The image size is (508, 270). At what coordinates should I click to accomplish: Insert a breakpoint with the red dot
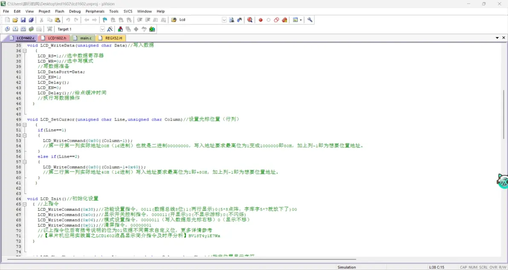tap(260, 20)
